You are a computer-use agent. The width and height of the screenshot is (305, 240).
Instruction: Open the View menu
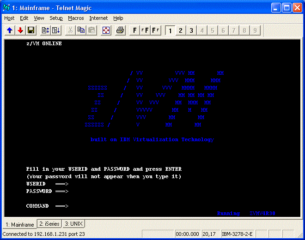tap(39, 18)
